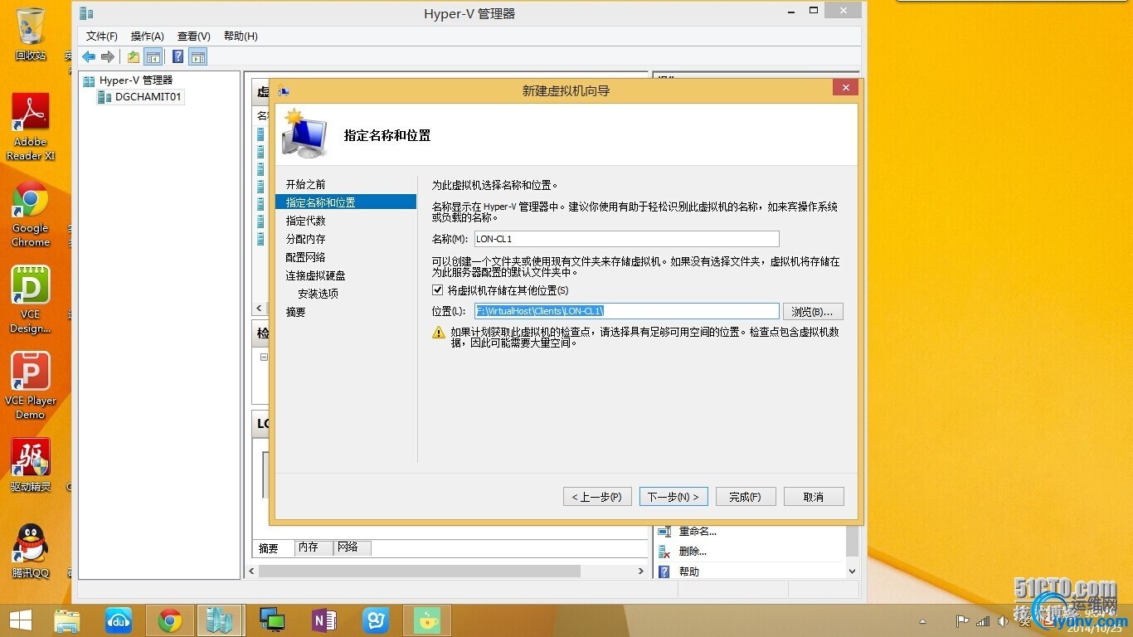This screenshot has width=1133, height=637.
Task: Click the Actions pane scroll-down arrow
Action: click(x=852, y=571)
